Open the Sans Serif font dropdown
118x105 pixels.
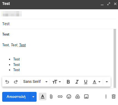click(x=35, y=82)
